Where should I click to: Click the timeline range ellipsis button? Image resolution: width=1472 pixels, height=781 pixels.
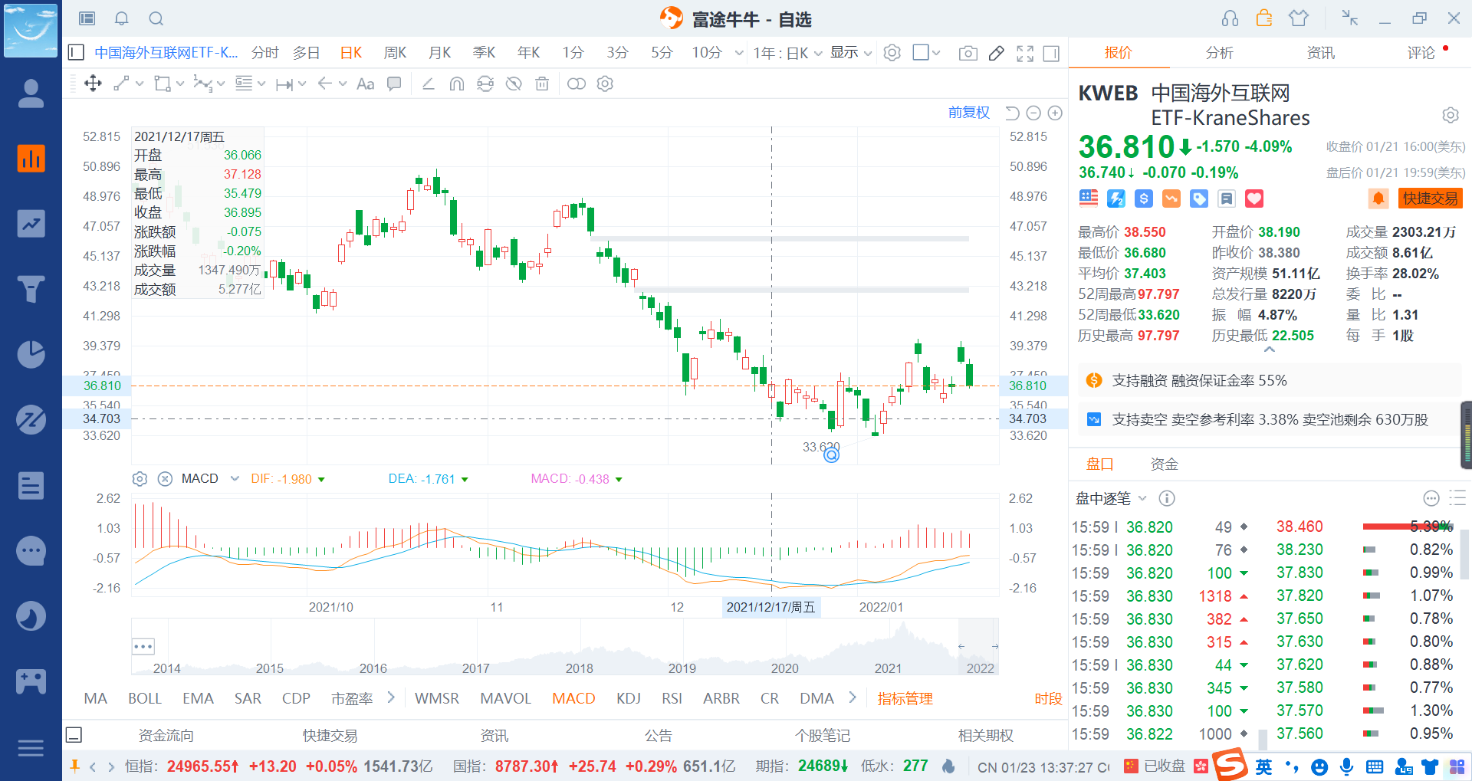(x=143, y=646)
